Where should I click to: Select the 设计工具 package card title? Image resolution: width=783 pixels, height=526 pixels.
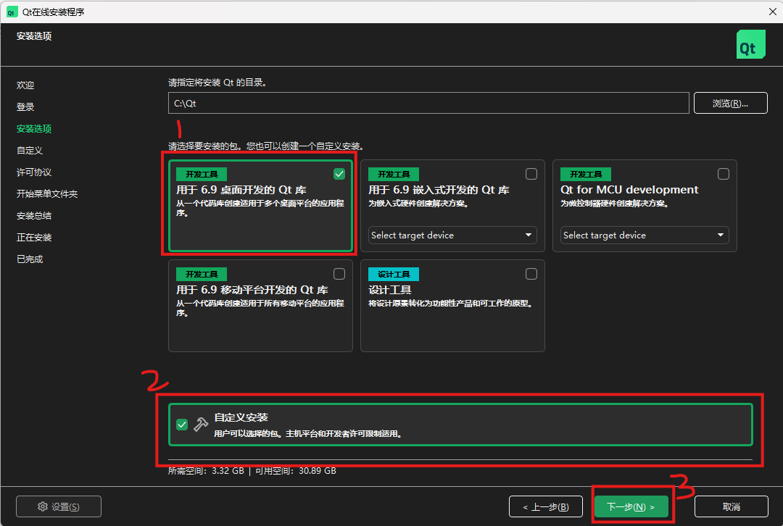[x=390, y=290]
